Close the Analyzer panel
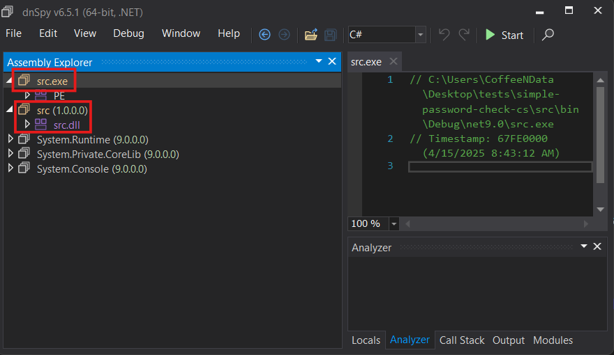The height and width of the screenshot is (355, 614). [597, 246]
